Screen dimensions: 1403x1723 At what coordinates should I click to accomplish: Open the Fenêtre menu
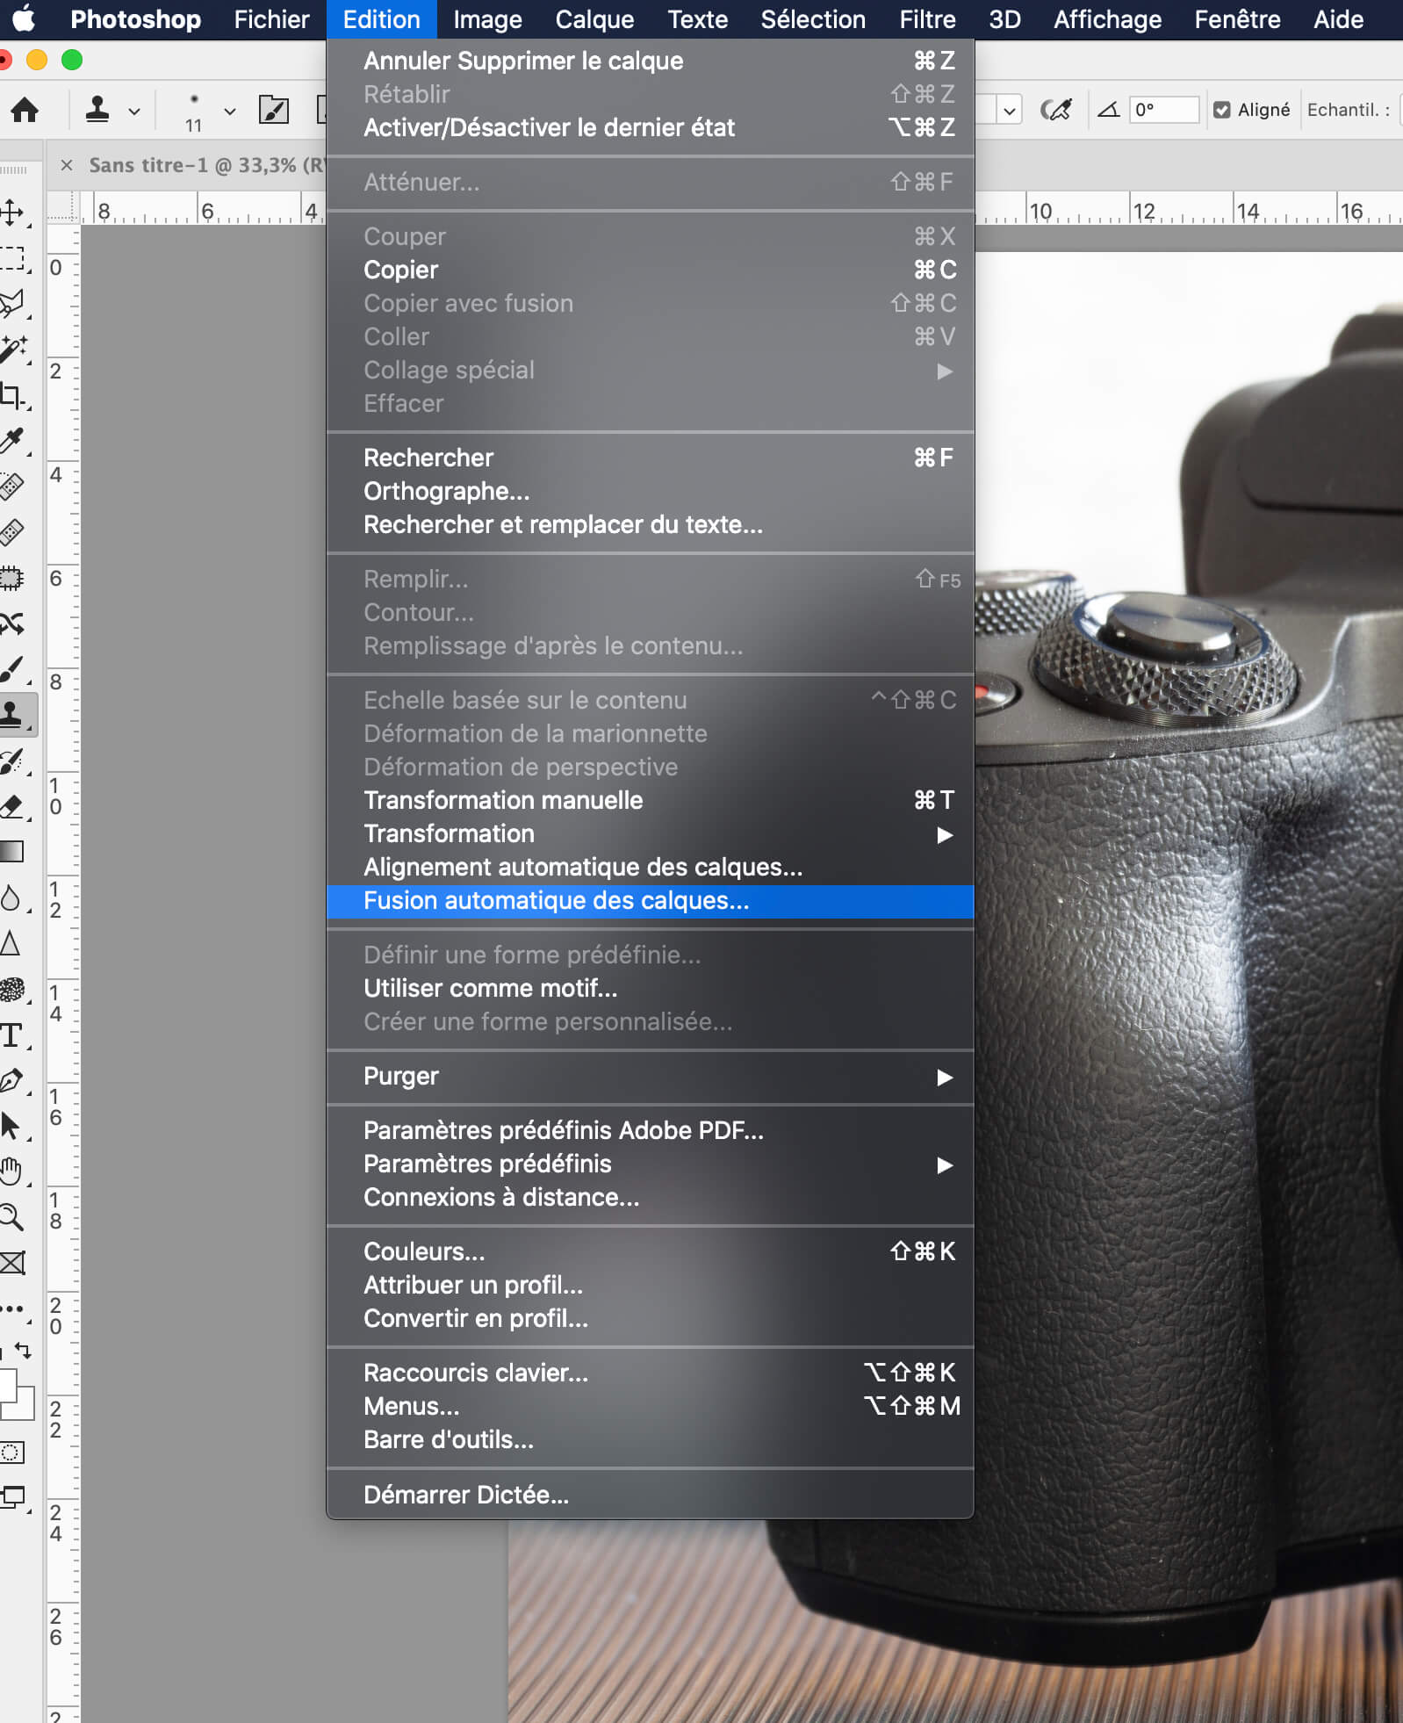(x=1237, y=19)
